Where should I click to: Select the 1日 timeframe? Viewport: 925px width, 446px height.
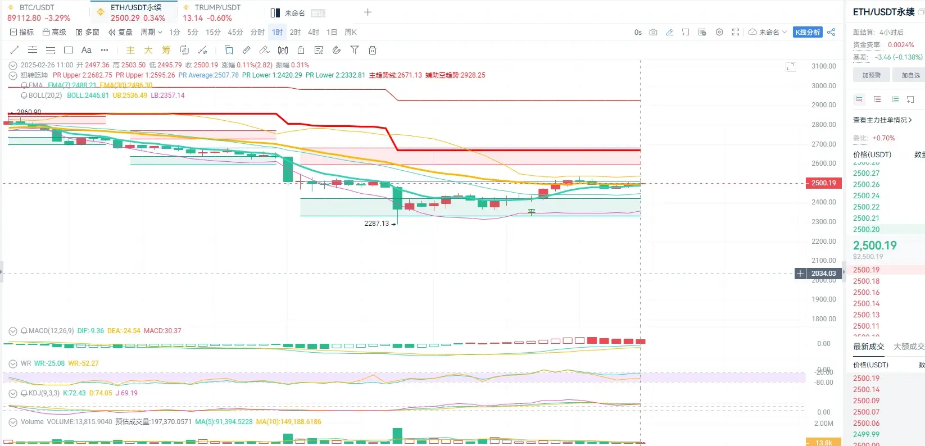[332, 32]
